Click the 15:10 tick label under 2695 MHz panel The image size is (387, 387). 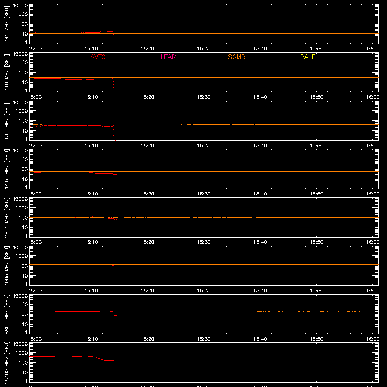click(x=91, y=242)
